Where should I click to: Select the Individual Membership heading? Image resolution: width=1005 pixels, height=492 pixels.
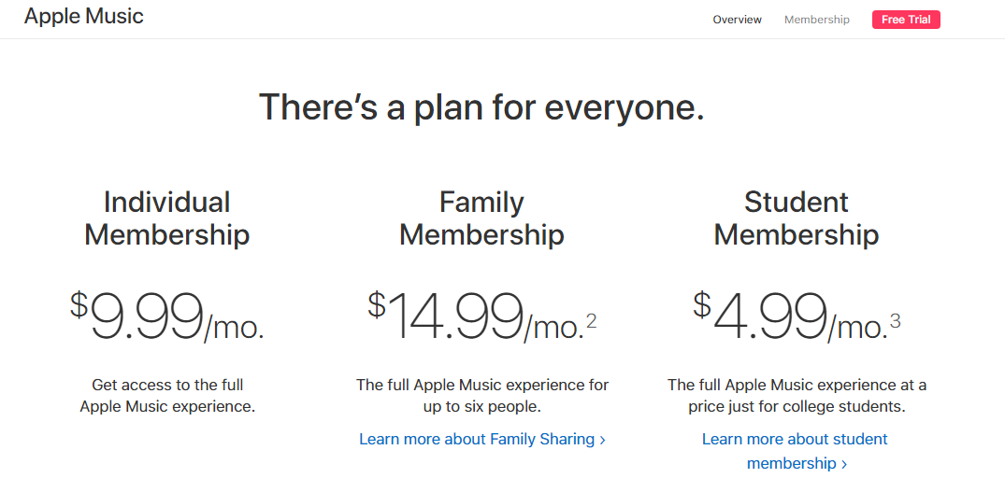coord(167,218)
